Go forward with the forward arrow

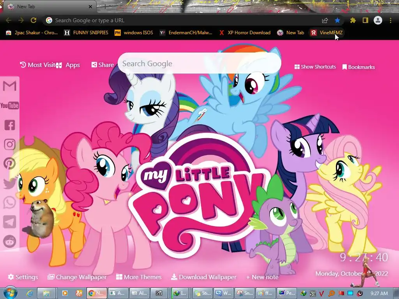[x=21, y=20]
